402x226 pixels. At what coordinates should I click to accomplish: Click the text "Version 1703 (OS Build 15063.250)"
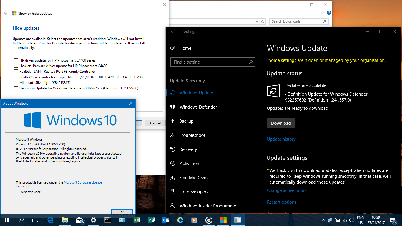pyautogui.click(x=41, y=144)
